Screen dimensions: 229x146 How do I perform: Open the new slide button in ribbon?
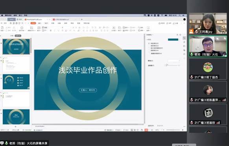pyautogui.click(x=31, y=29)
